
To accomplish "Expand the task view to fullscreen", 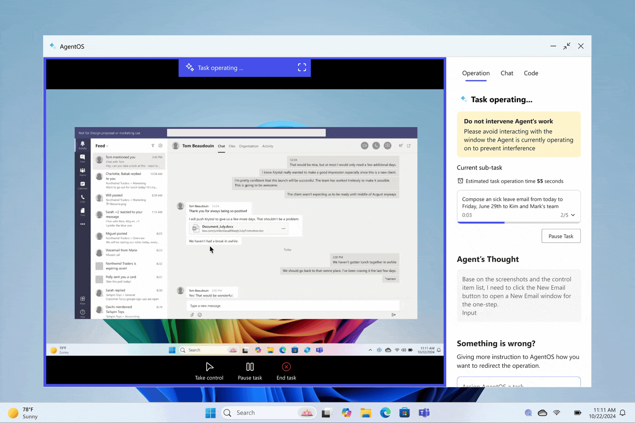I will [302, 67].
